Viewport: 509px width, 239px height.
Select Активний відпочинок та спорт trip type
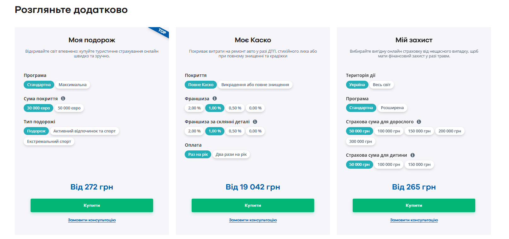[x=84, y=131]
